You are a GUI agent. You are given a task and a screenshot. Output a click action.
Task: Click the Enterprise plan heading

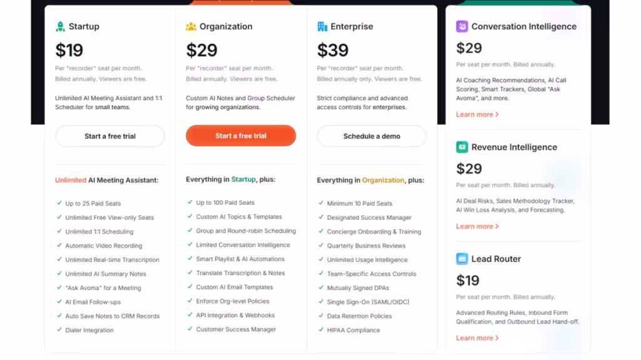352,26
